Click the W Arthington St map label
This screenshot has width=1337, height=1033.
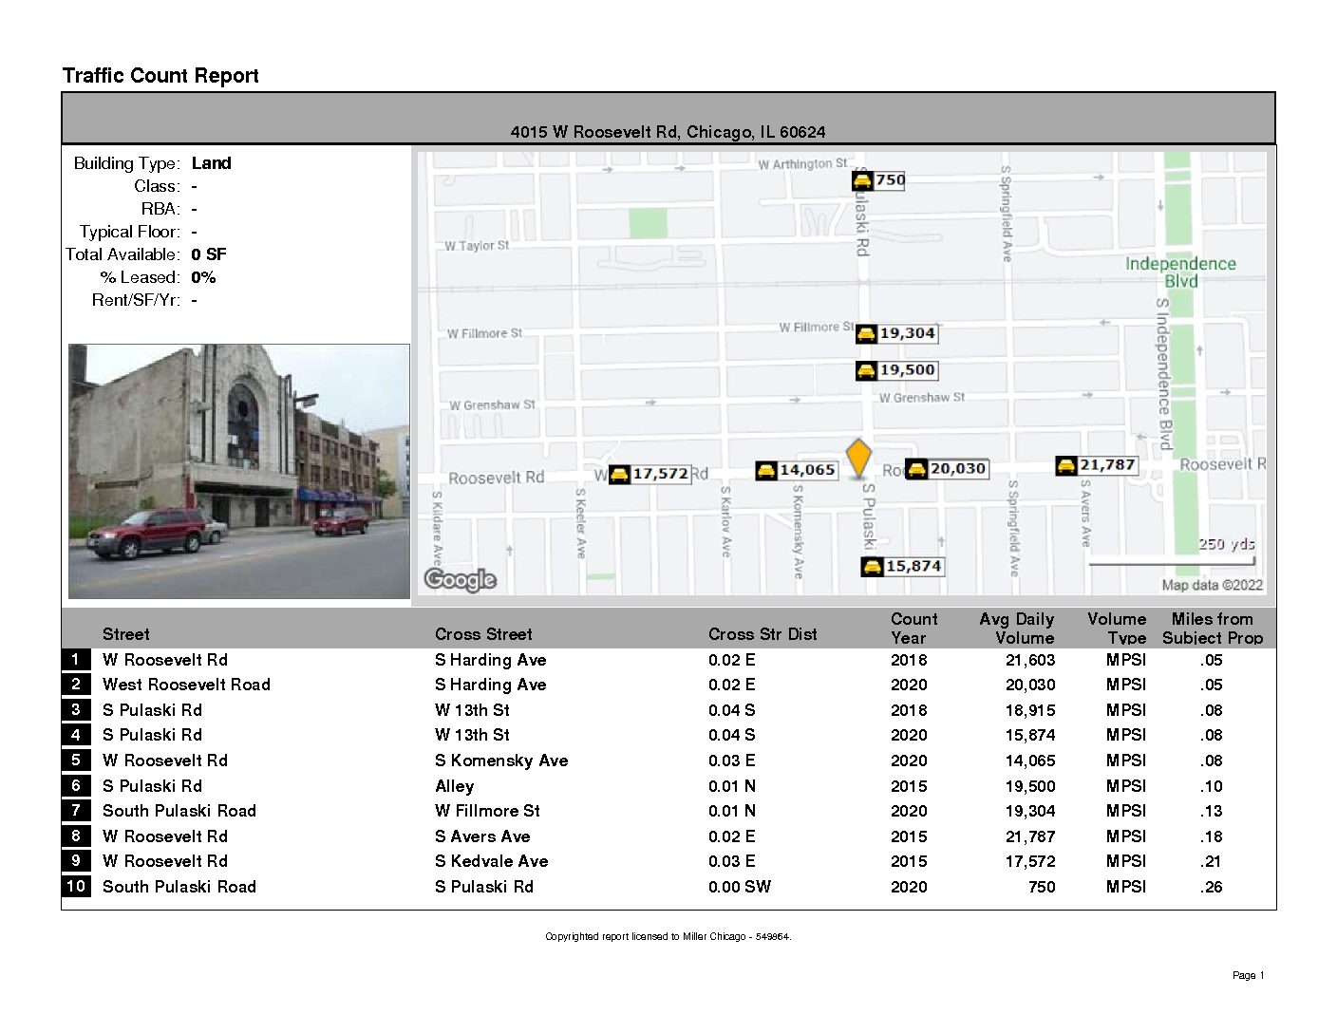(802, 164)
